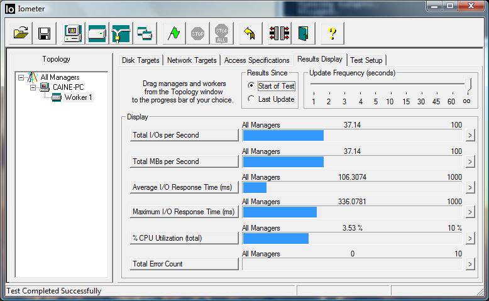Click the 106.3074 response time value
489x301 pixels.
(352, 177)
